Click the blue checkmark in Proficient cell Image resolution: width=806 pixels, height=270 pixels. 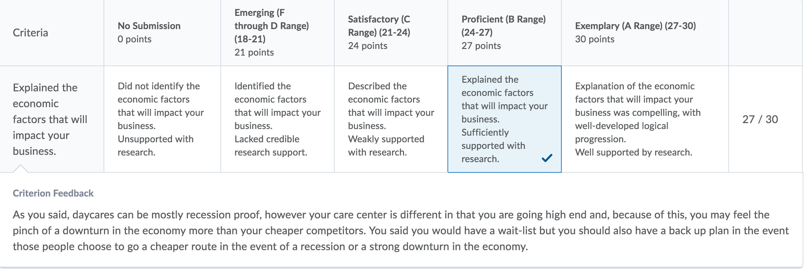[x=547, y=158]
